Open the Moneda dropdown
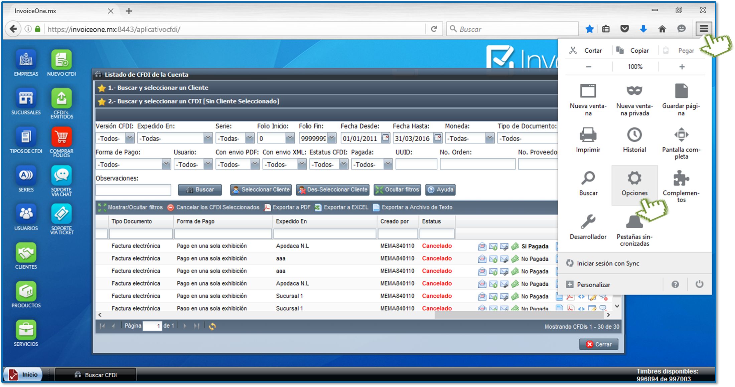The height and width of the screenshot is (387, 735). click(489, 138)
